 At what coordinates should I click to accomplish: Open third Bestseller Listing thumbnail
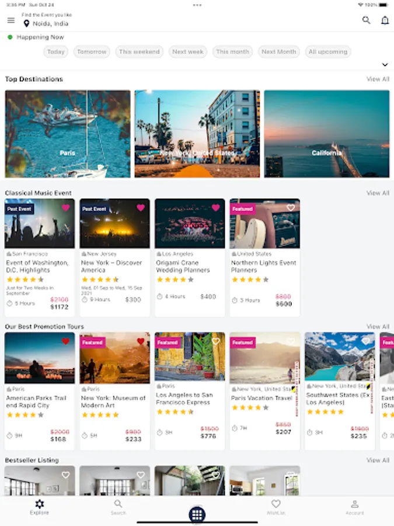coord(190,480)
